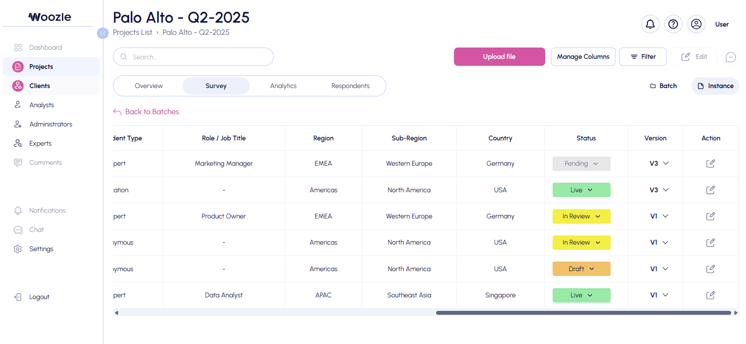Viewport: 746px width, 344px height.
Task: Open the comments speech bubble icon
Action: (x=730, y=57)
